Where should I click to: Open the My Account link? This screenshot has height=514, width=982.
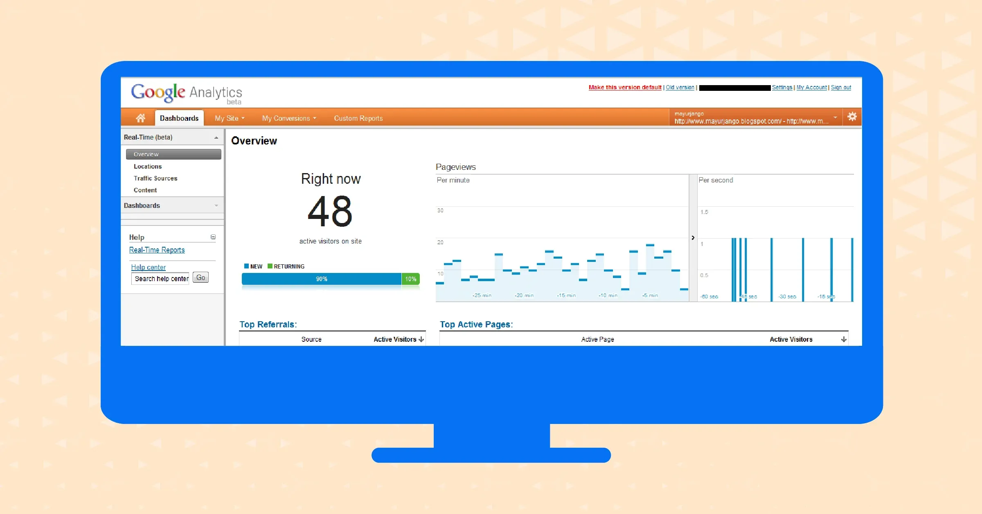click(x=812, y=87)
